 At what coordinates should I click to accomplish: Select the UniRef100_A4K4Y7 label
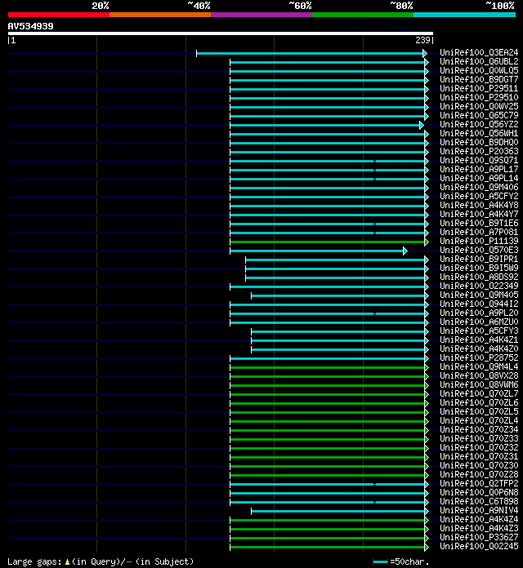point(479,214)
